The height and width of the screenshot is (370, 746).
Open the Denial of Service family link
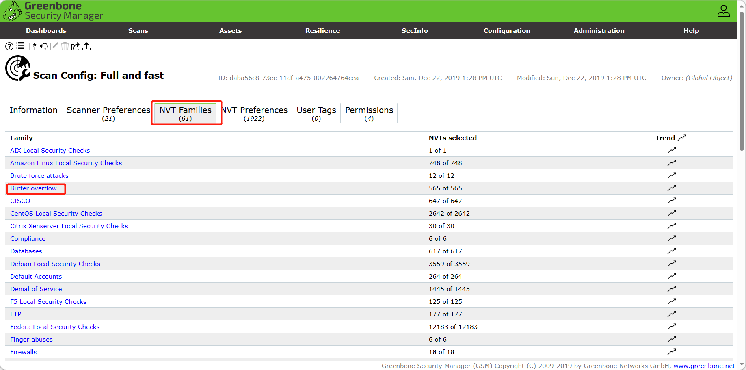[x=36, y=289]
